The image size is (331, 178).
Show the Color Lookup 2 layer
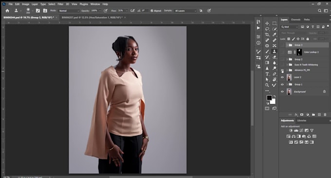coord(282,52)
